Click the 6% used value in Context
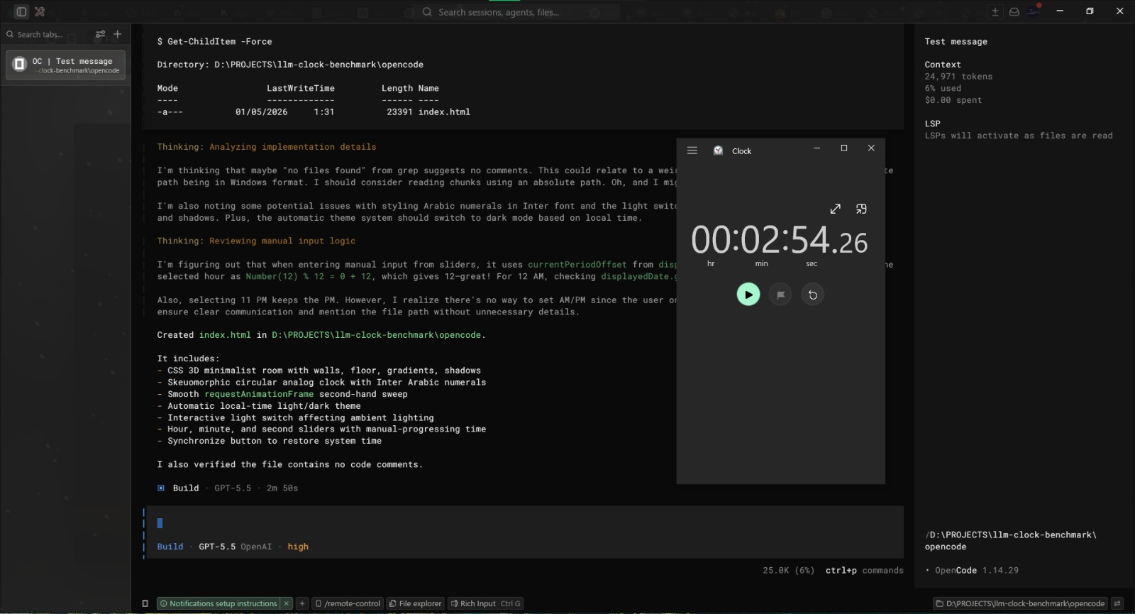 click(x=943, y=89)
